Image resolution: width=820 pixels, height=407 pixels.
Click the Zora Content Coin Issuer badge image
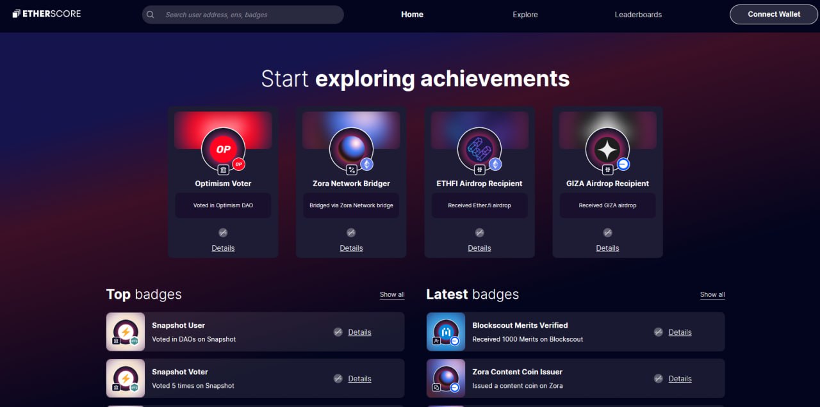[446, 378]
